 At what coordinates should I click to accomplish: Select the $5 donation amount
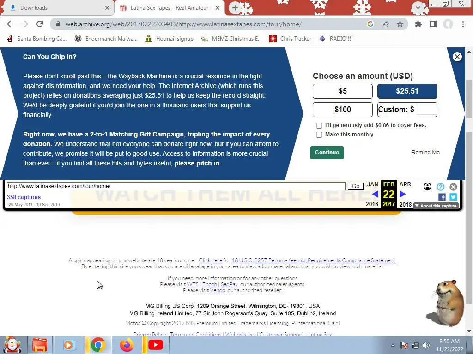[343, 91]
